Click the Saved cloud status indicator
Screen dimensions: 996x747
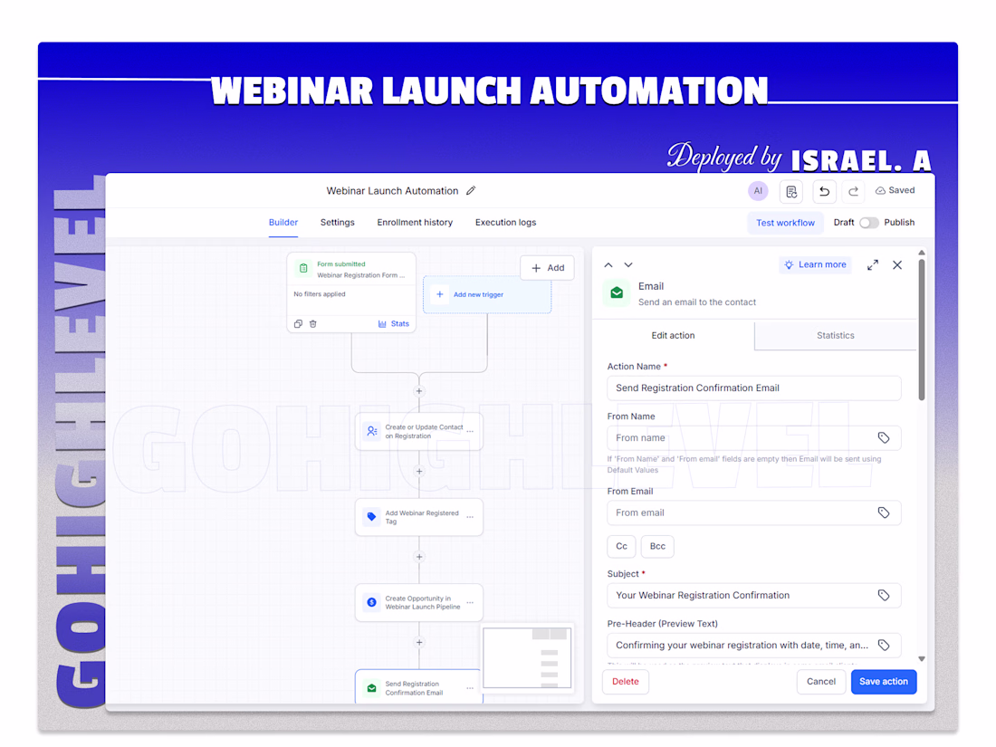[x=895, y=190]
